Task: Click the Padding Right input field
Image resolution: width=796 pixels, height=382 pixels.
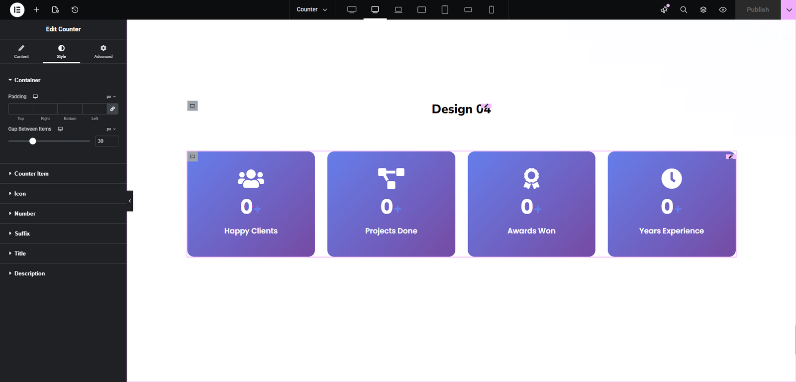Action: tap(45, 109)
